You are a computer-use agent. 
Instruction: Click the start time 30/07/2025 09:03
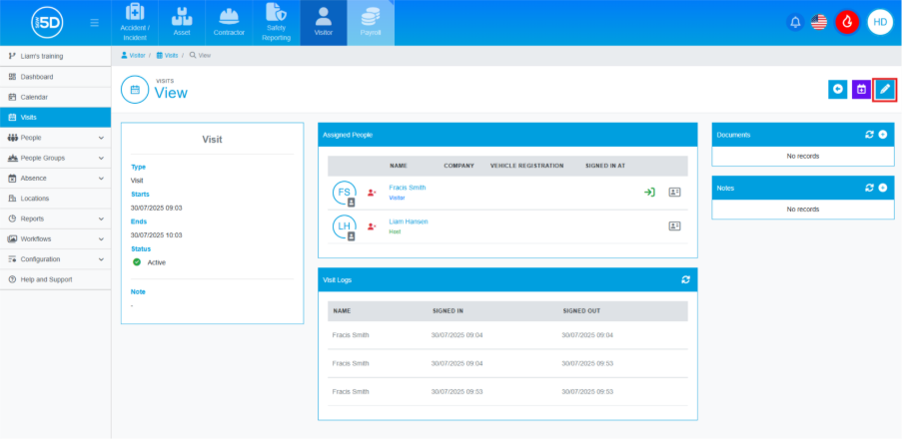(x=157, y=208)
